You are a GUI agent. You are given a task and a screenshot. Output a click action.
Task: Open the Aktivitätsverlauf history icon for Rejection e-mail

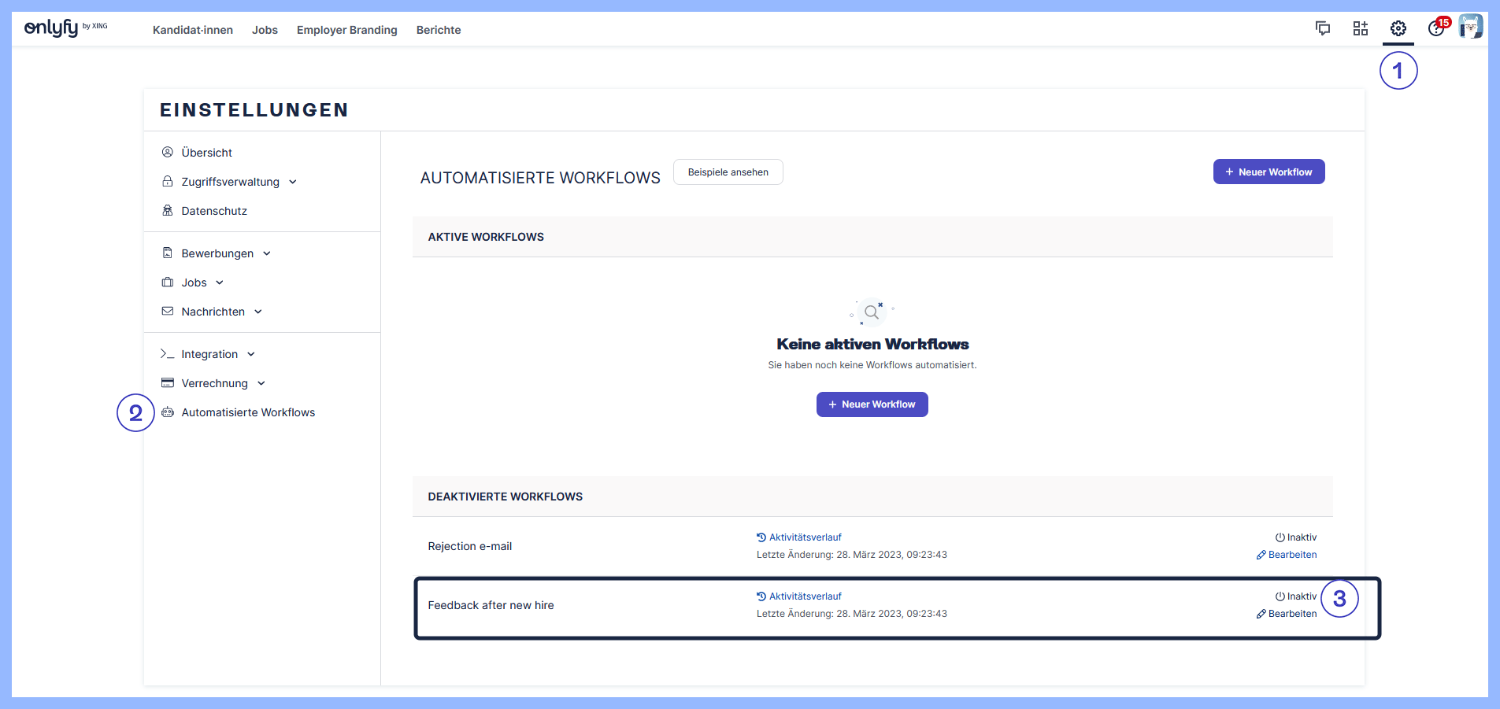[x=761, y=537]
